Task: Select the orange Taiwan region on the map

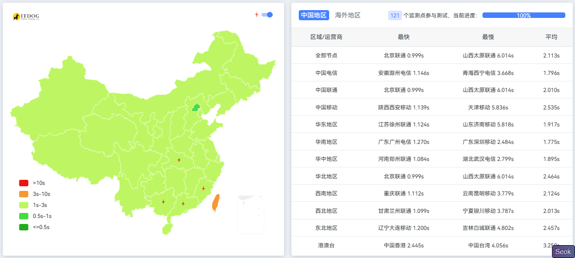Action: tap(215, 202)
